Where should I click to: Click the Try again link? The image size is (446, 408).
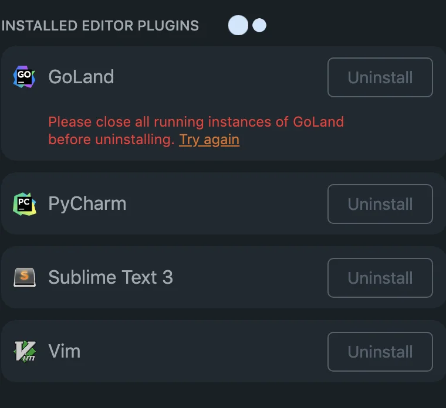(209, 140)
